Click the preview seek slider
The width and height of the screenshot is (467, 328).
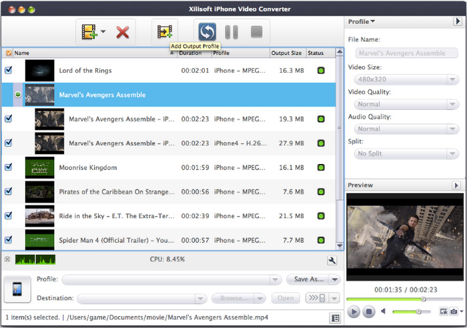click(x=405, y=299)
